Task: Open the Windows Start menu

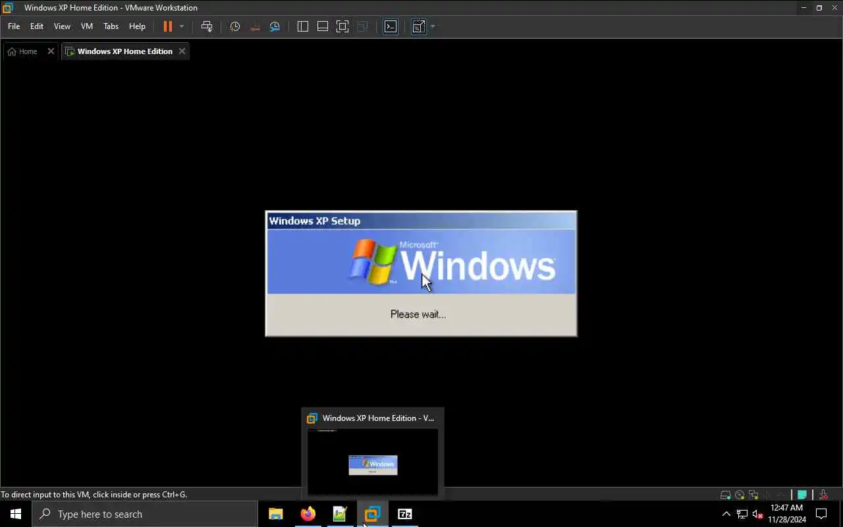Action: (16, 514)
